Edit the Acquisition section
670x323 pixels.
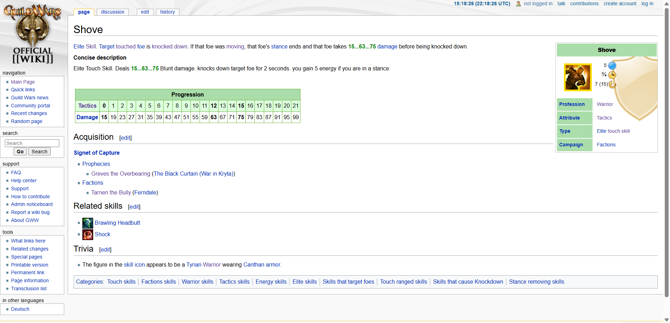125,138
